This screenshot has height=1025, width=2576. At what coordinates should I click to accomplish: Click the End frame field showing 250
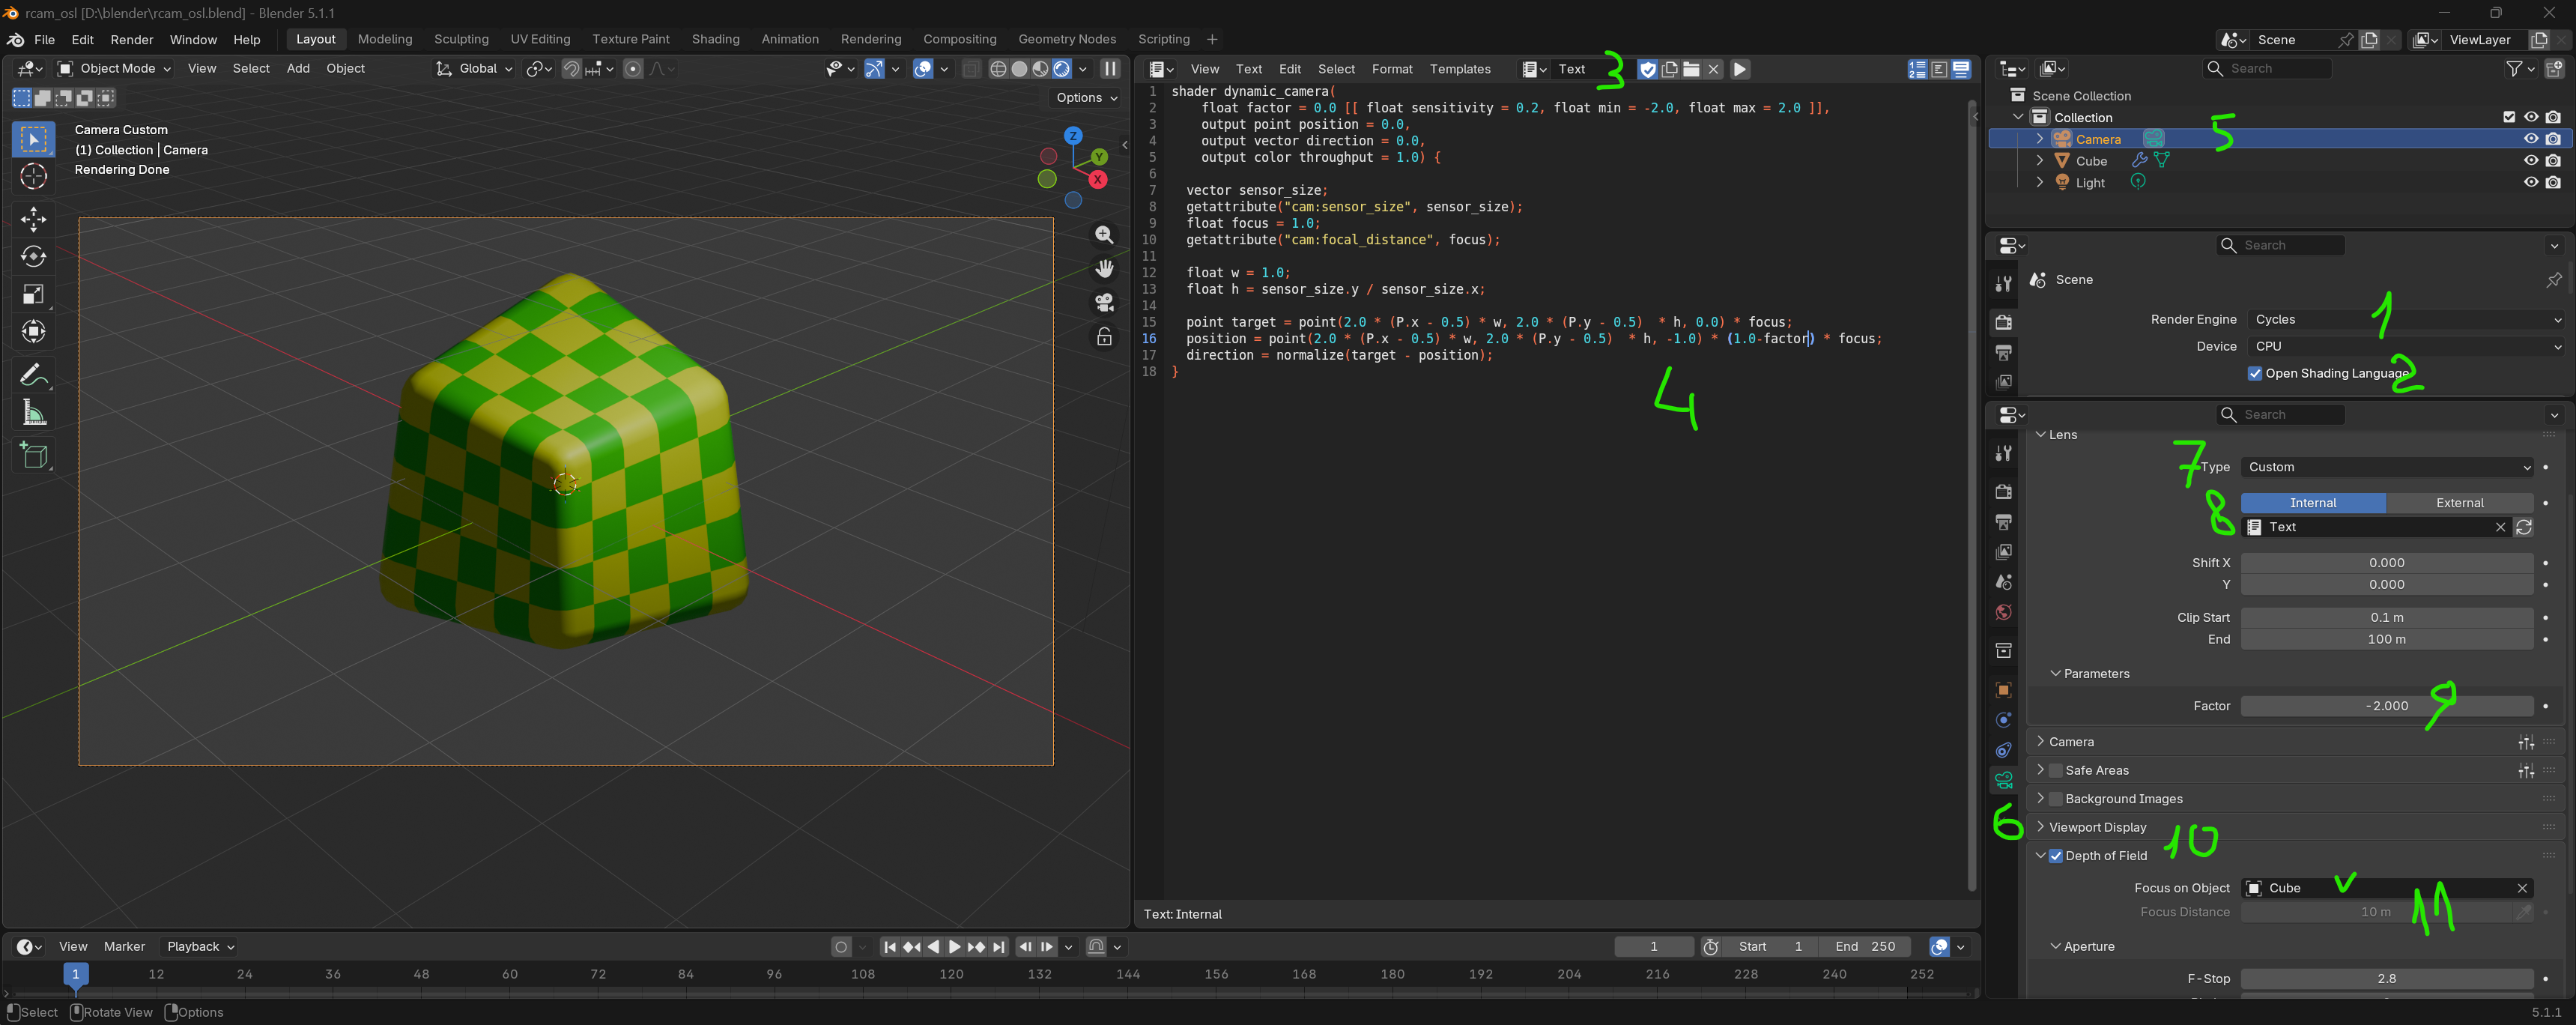tap(1865, 947)
